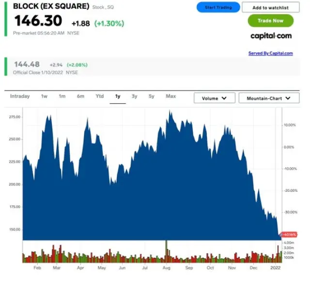310x281 pixels.
Task: Click the capital.com logo
Action: (271, 36)
